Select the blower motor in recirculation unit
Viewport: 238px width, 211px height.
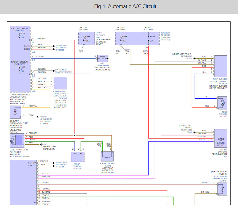(221, 139)
